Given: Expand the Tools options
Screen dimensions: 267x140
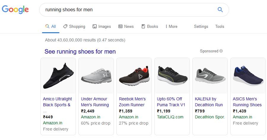Looking at the screenshot, I should click(220, 26).
